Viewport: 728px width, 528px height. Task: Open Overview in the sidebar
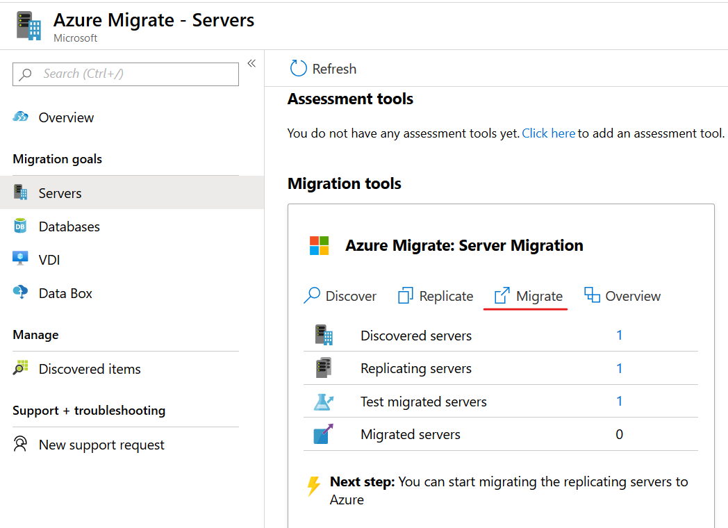click(x=66, y=117)
